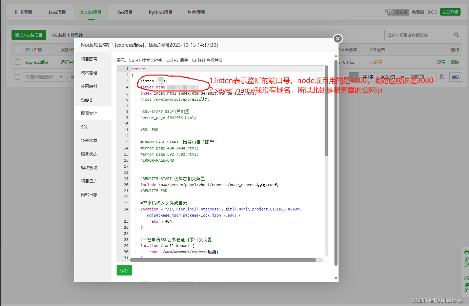
Task: Open the Python项目 tab
Action: point(161,12)
